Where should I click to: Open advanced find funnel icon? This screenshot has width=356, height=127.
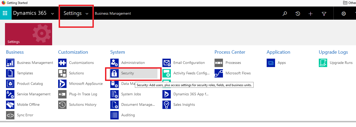coord(324,14)
